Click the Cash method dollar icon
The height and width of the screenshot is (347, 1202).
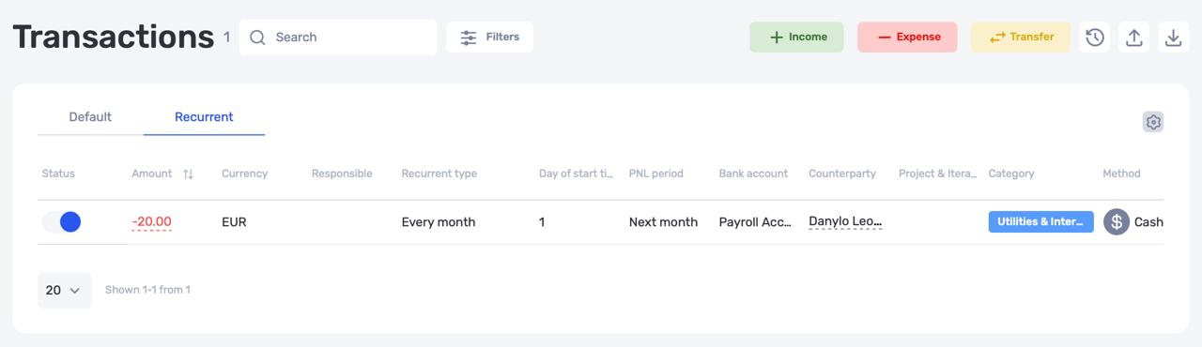point(1116,222)
